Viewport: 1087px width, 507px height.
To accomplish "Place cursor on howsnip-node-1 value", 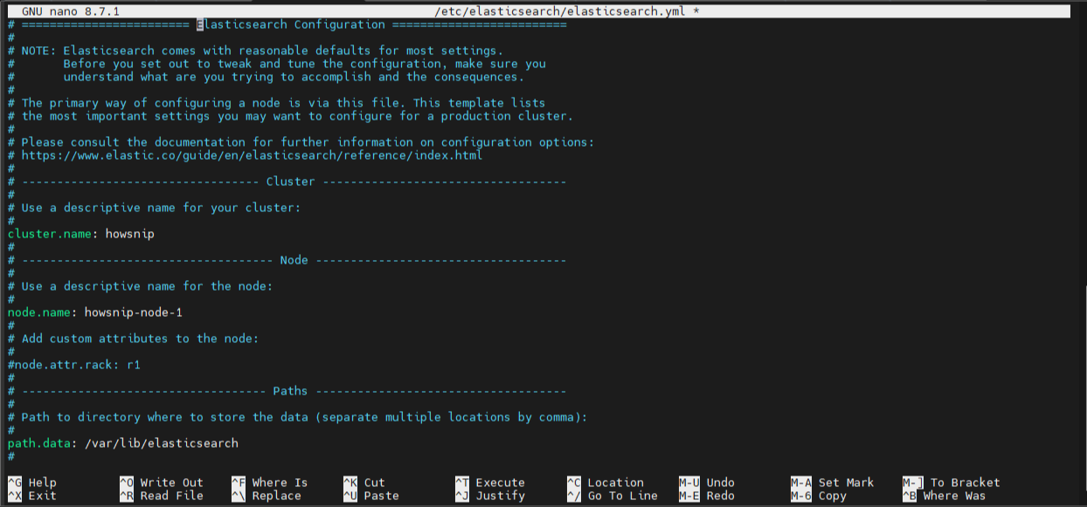I will [134, 312].
